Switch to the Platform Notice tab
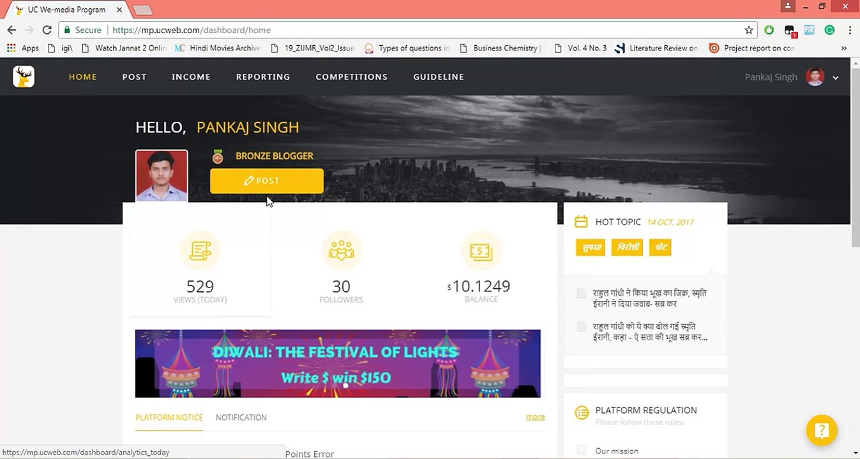 [x=169, y=418]
